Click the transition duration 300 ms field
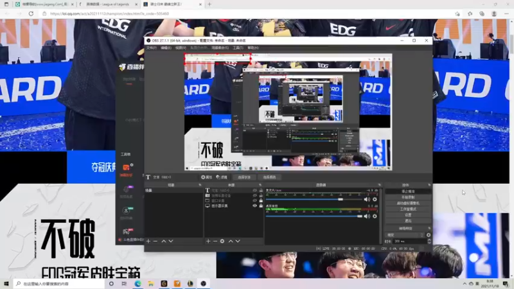 coord(409,241)
